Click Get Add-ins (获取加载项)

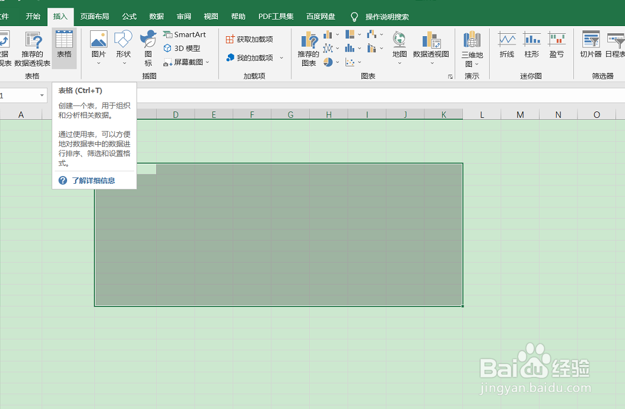pos(249,39)
